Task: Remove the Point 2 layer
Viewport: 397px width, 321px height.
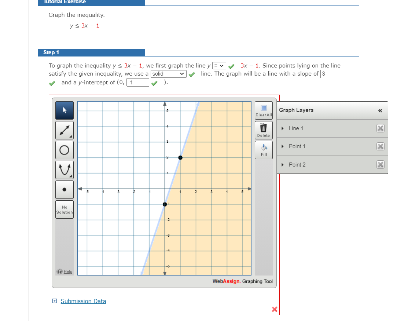Action: 381,164
